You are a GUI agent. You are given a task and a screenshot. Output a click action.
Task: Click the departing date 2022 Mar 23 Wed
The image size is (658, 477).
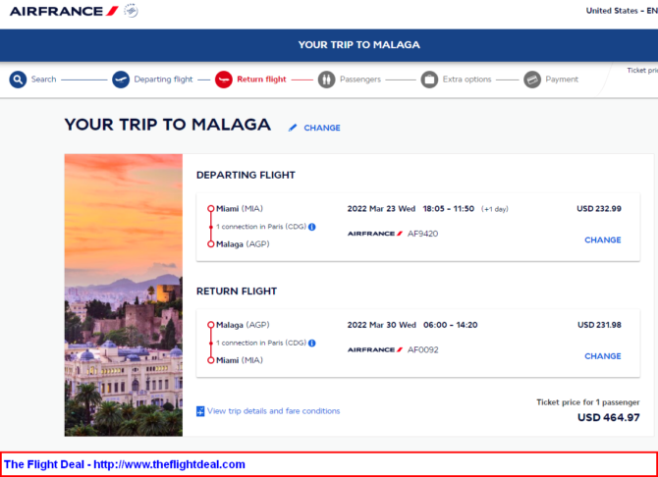[381, 209]
